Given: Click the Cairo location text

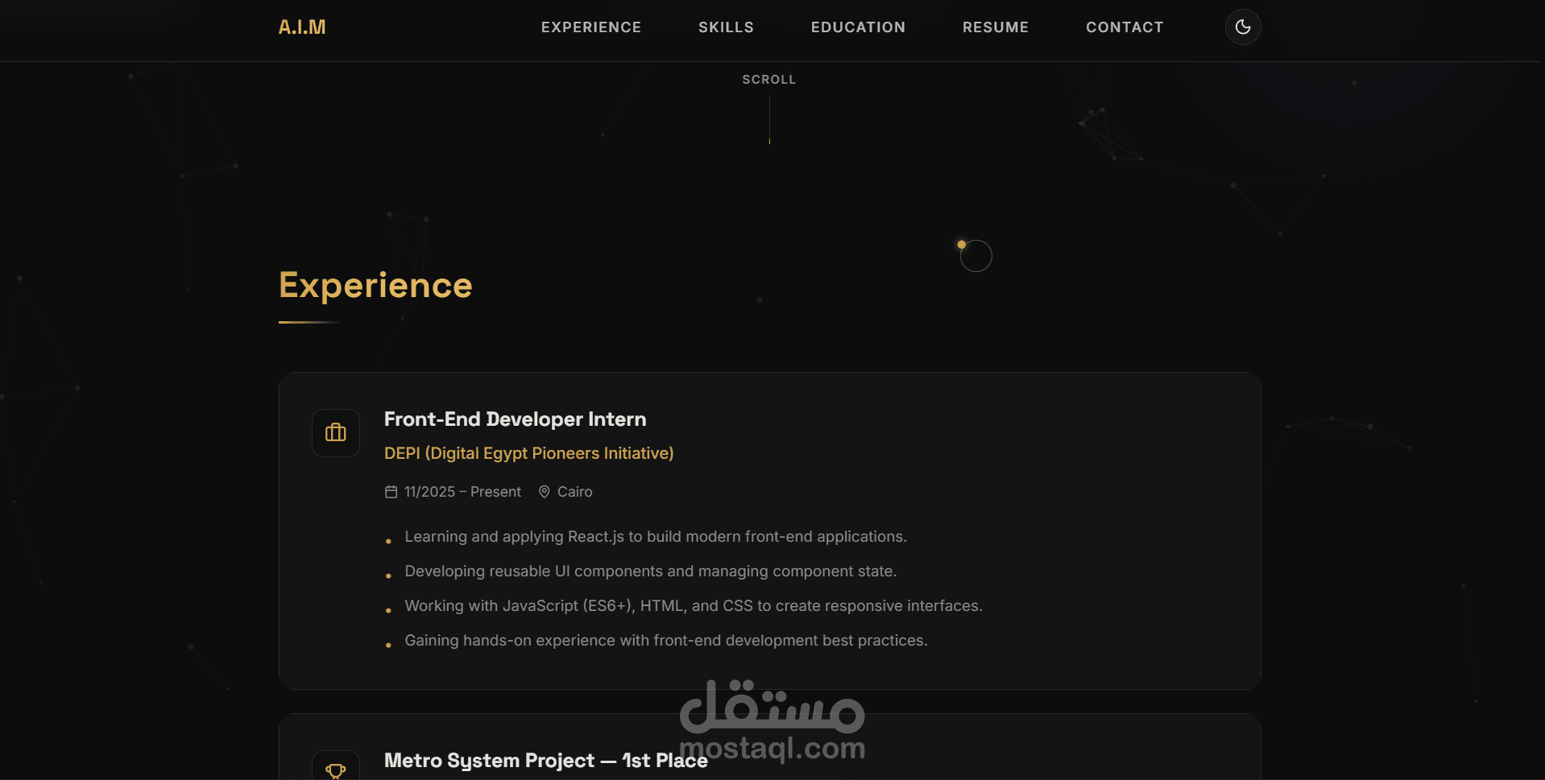Looking at the screenshot, I should pyautogui.click(x=575, y=492).
